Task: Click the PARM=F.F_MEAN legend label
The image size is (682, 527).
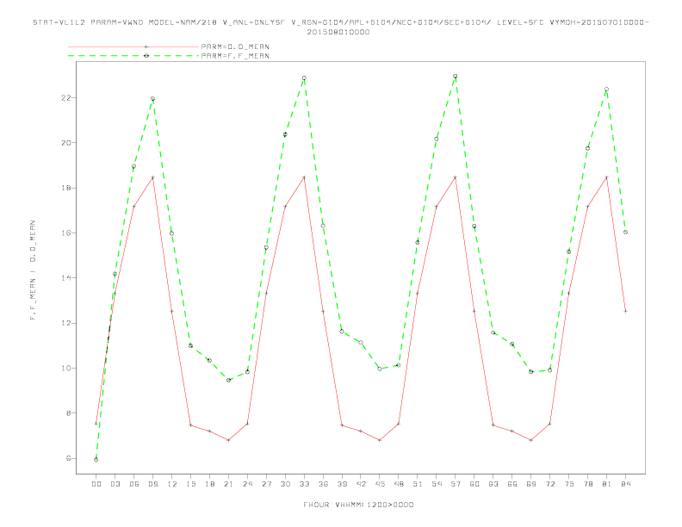Action: click(x=235, y=56)
